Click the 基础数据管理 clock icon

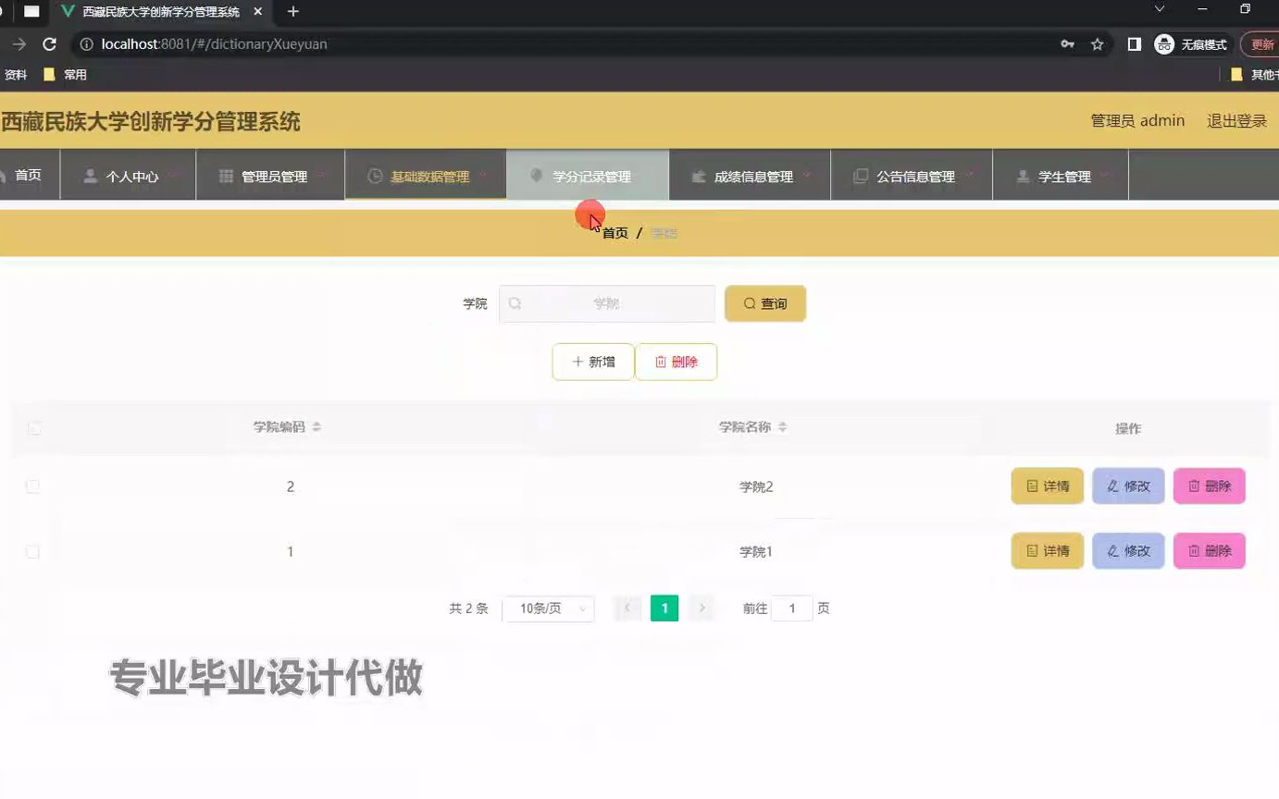[375, 176]
